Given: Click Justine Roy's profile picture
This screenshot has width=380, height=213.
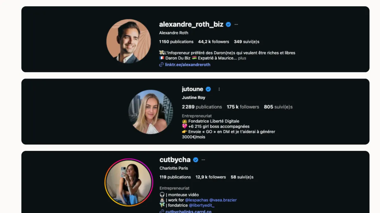Looking at the screenshot, I should (x=151, y=112).
